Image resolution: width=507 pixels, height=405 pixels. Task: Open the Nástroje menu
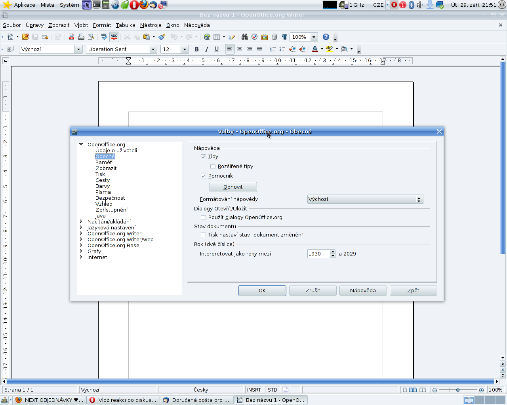(x=151, y=25)
